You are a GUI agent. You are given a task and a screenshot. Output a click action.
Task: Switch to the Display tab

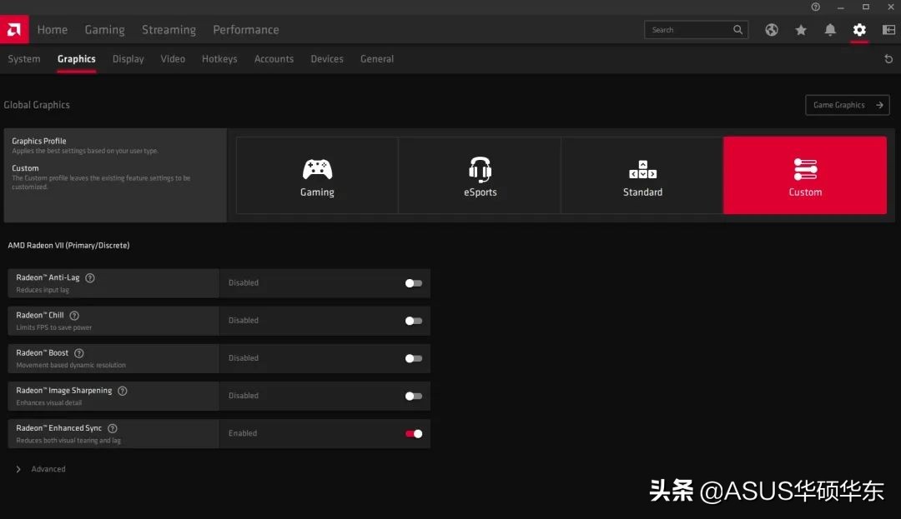128,59
